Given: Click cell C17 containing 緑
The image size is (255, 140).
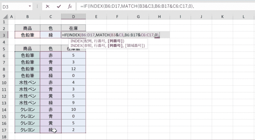Looking at the screenshot, I should [x=50, y=130].
